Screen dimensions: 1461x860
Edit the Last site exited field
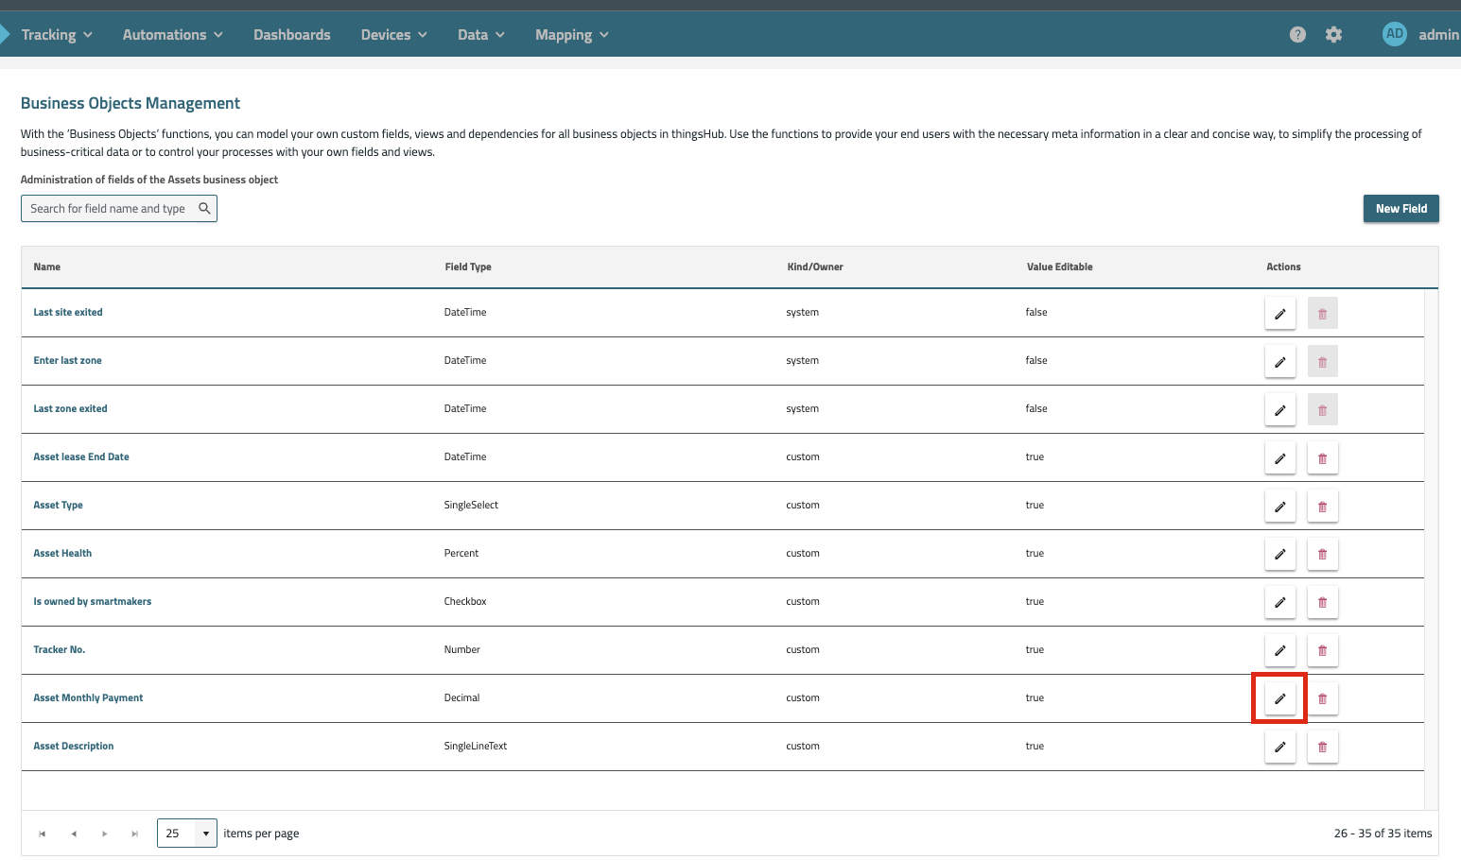(x=1279, y=313)
